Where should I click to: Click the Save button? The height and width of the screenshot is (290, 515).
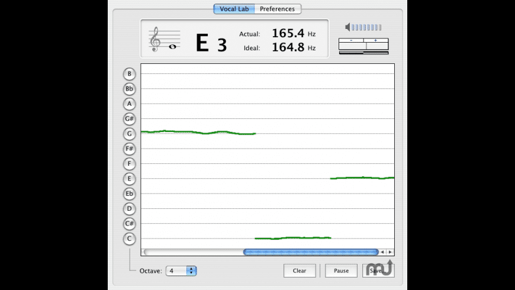(x=378, y=270)
